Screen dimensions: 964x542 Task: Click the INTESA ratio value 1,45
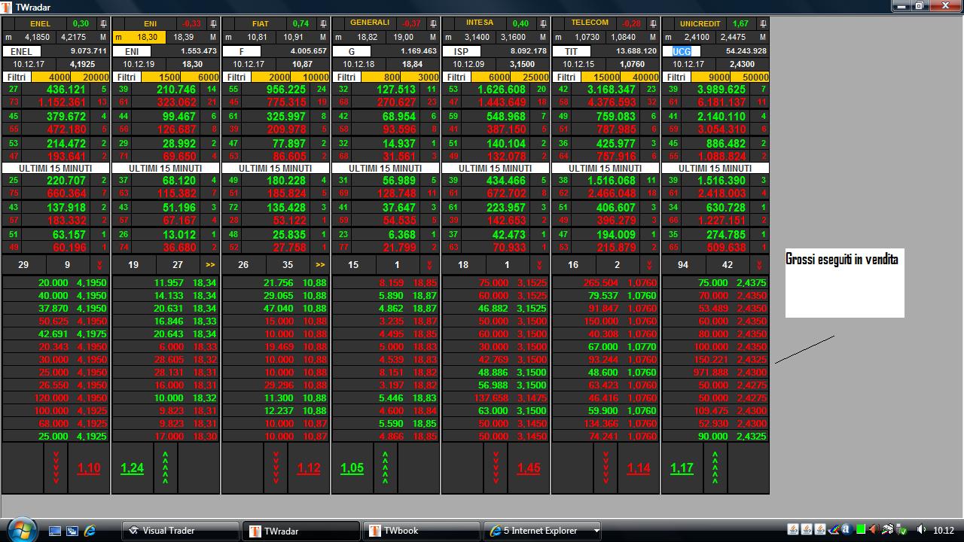tap(529, 468)
